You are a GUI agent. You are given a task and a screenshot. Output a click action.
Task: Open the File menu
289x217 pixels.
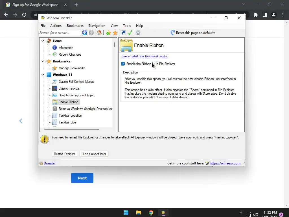(x=43, y=26)
